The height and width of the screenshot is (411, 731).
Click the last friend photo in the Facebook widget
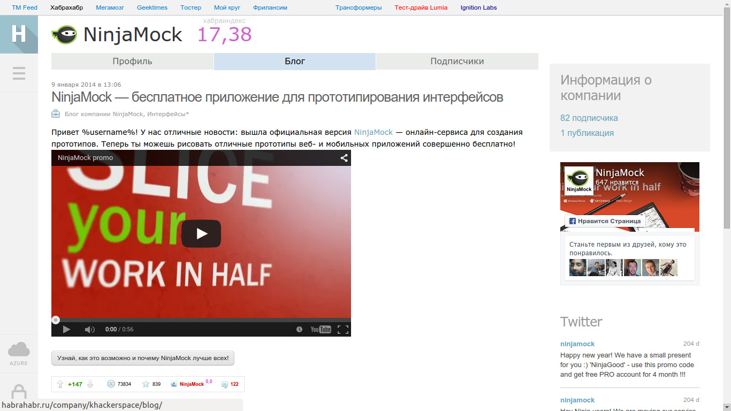coord(669,268)
